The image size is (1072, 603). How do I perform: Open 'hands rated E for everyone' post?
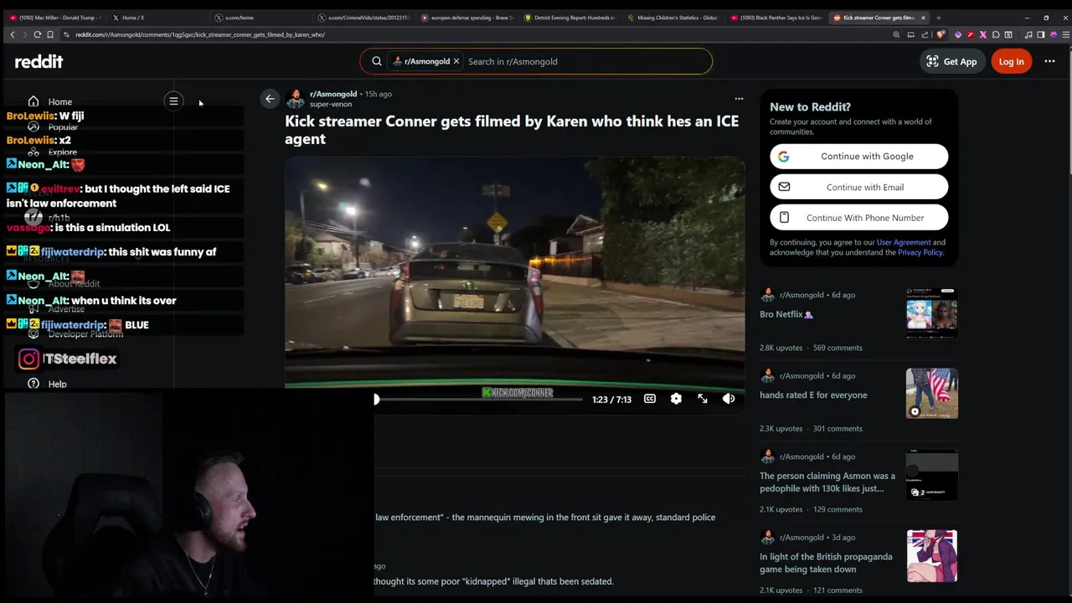click(x=813, y=395)
